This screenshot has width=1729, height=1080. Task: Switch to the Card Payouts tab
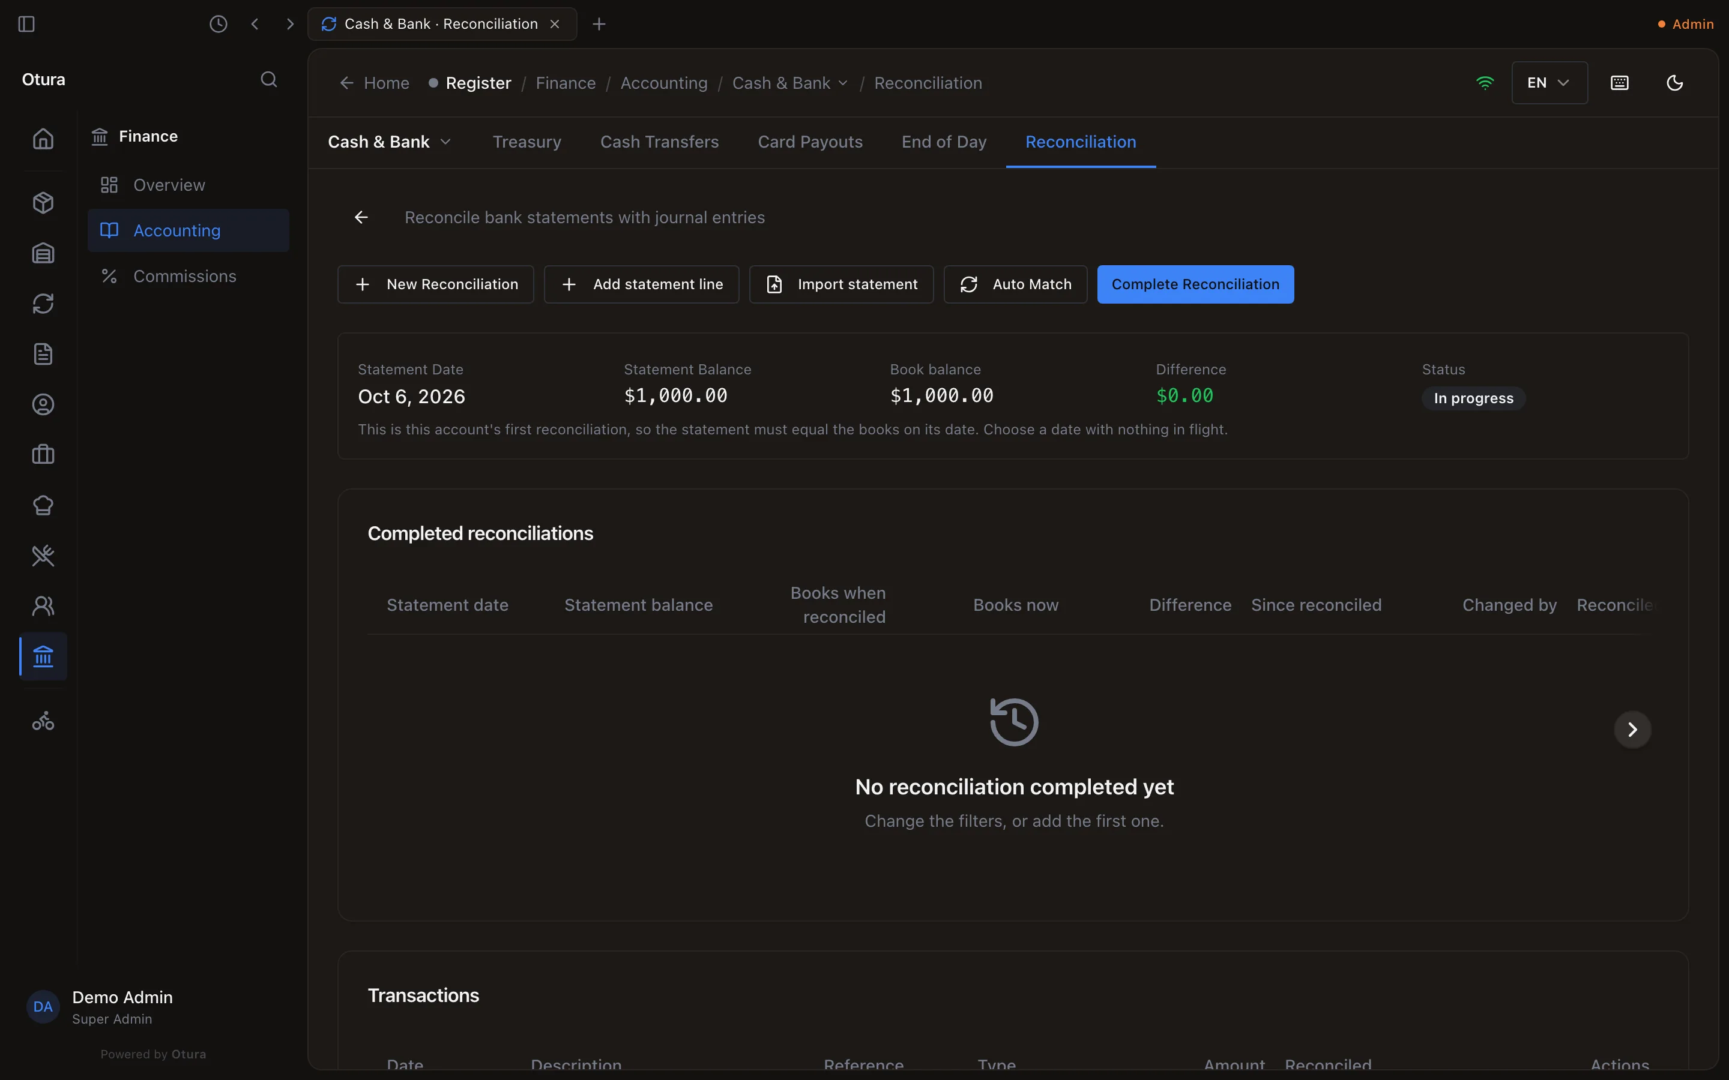pos(810,142)
